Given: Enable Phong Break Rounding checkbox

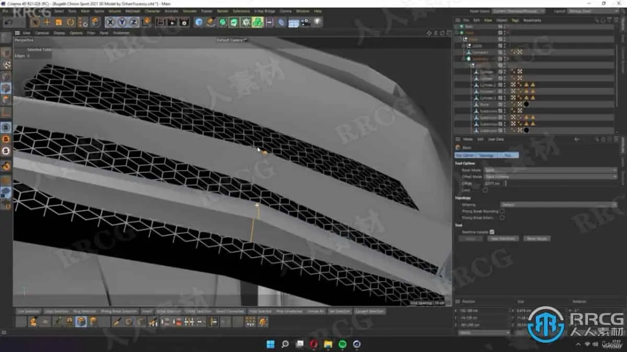Looking at the screenshot, I should pos(502,211).
